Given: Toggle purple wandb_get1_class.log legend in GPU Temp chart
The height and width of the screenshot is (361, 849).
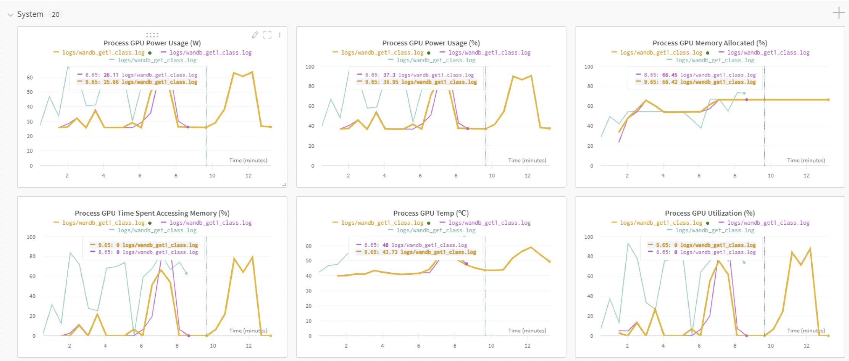Looking at the screenshot, I should point(485,223).
